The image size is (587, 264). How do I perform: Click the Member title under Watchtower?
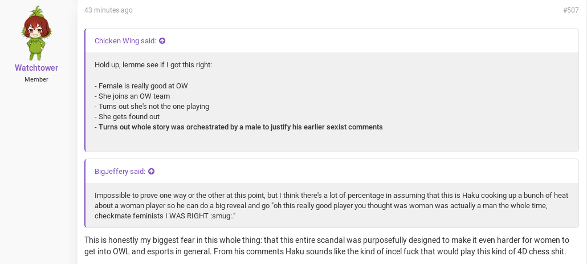[x=36, y=79]
